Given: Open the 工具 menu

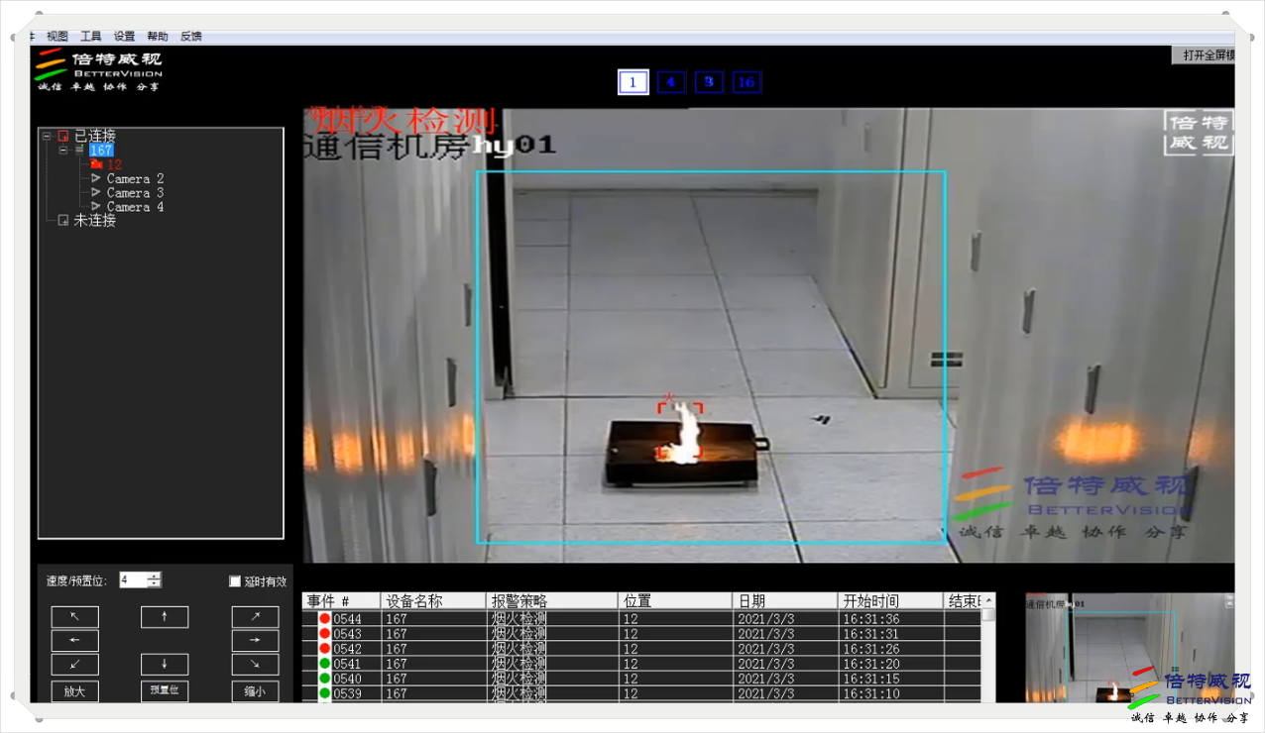Looking at the screenshot, I should [91, 36].
